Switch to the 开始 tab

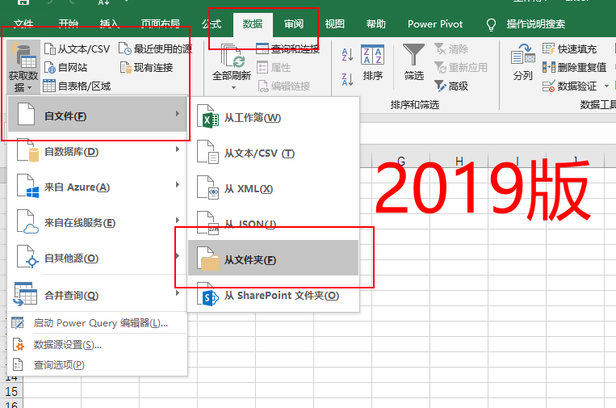click(69, 24)
